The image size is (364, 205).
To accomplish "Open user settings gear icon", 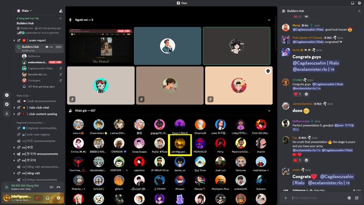I will [x=58, y=198].
